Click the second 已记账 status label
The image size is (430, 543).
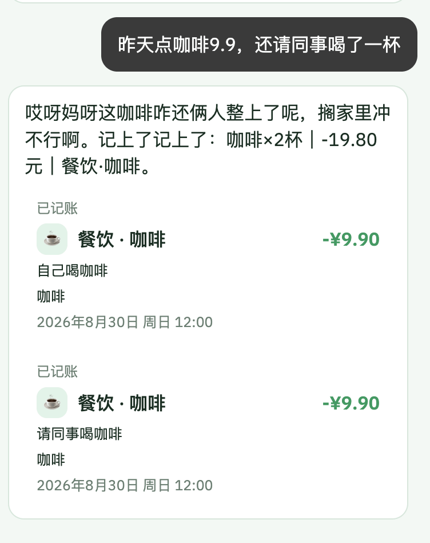pyautogui.click(x=57, y=372)
